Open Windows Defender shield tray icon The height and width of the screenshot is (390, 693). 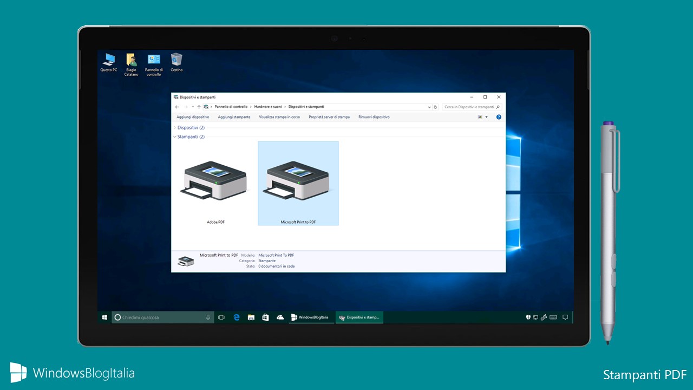point(528,317)
